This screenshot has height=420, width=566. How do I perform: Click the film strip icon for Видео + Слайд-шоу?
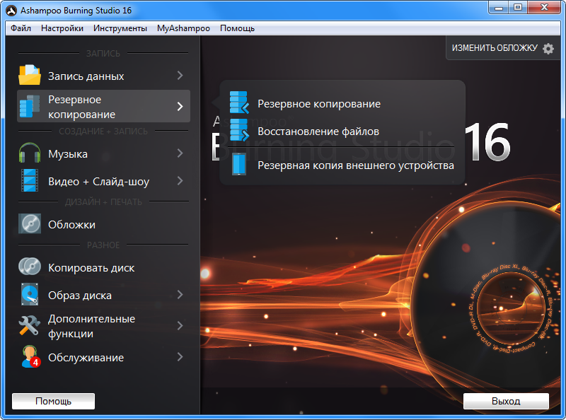point(30,180)
